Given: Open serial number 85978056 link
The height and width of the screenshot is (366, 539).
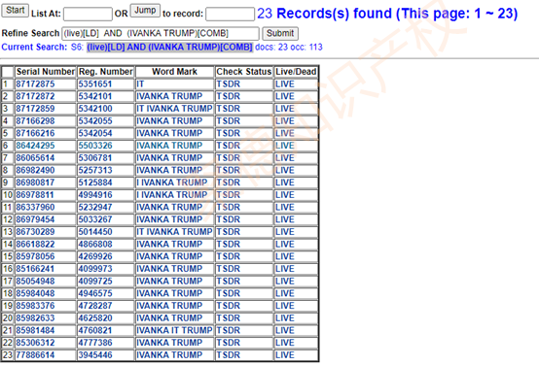Looking at the screenshot, I should [x=35, y=256].
